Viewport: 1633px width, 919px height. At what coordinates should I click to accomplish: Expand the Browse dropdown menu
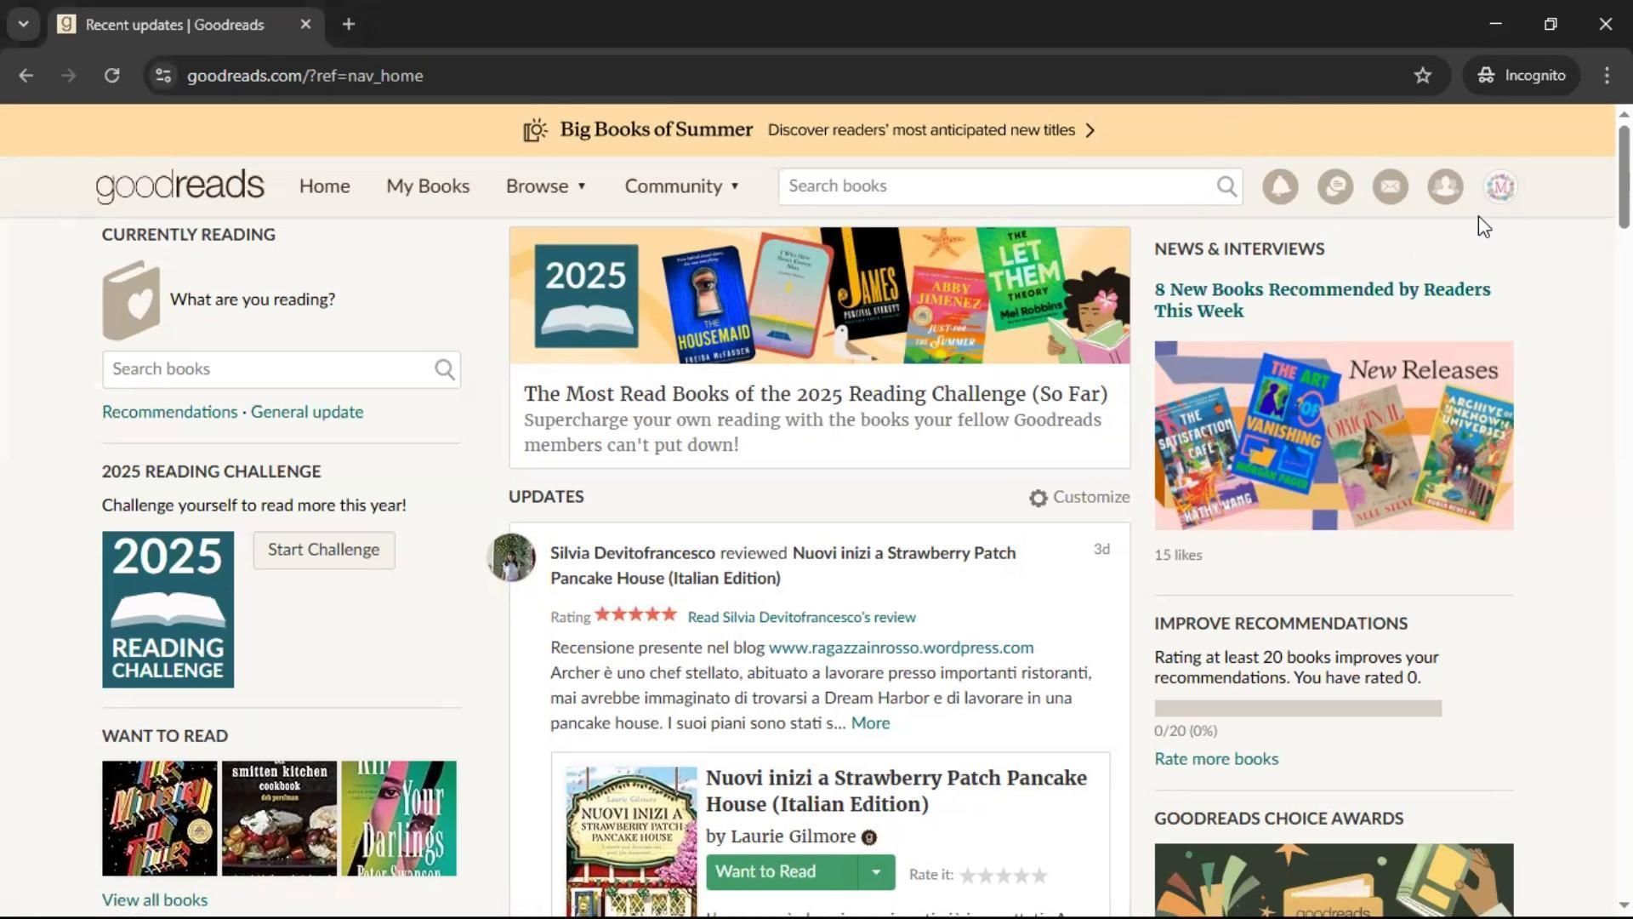coord(546,186)
